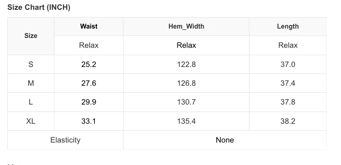Select the Length column header
The image size is (341, 165).
tap(288, 26)
